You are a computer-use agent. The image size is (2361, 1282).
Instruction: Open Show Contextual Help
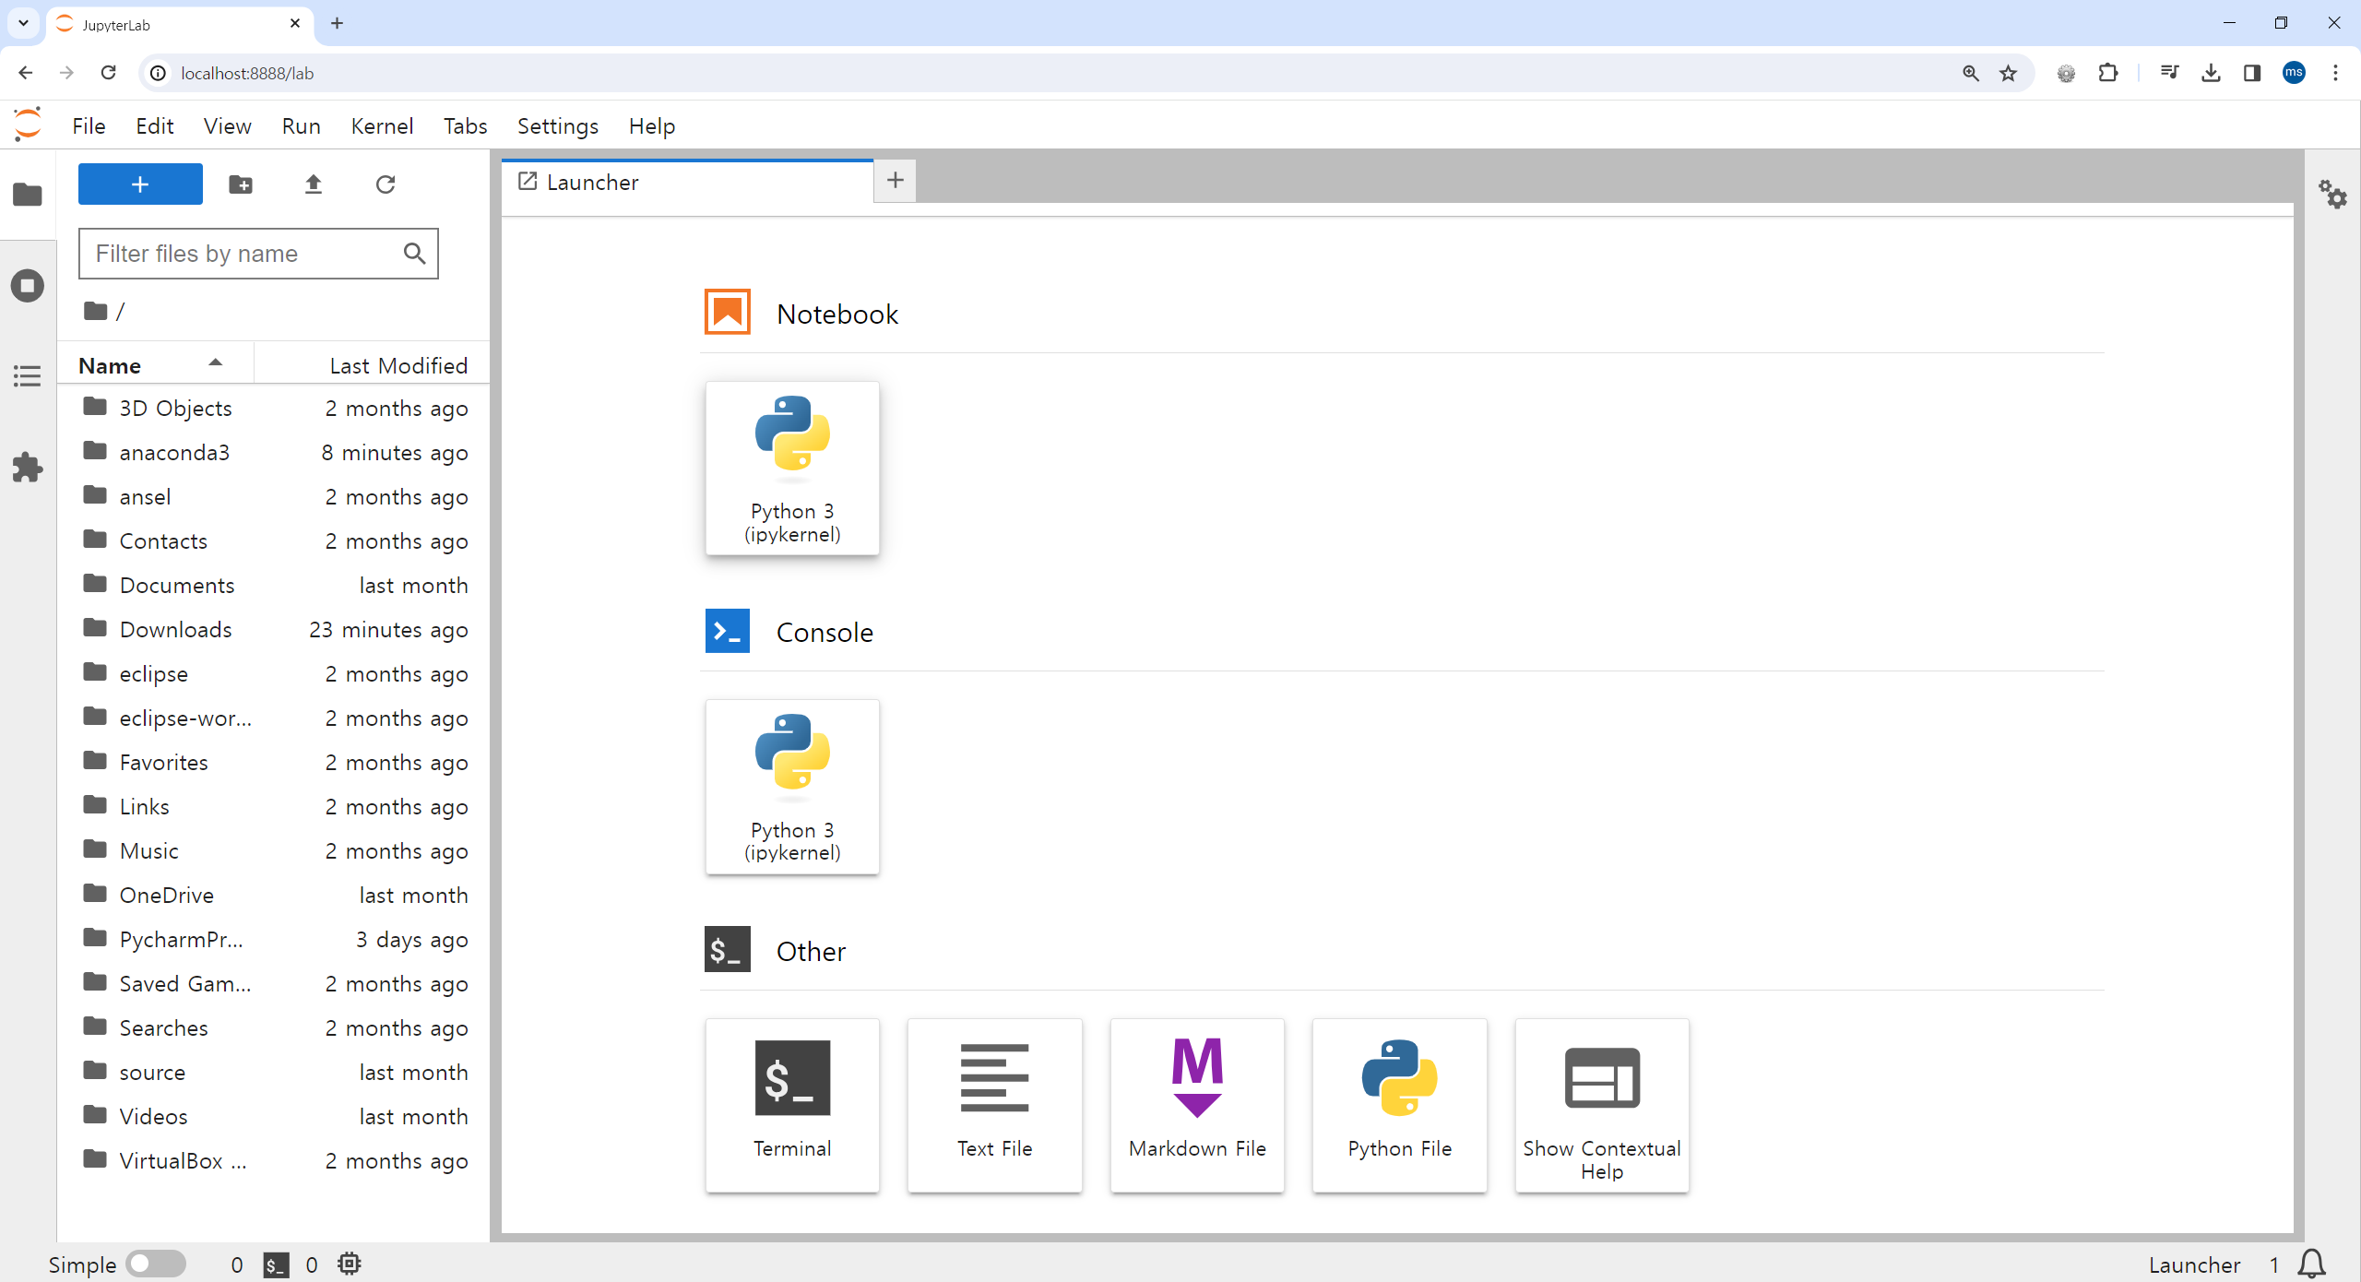coord(1602,1105)
